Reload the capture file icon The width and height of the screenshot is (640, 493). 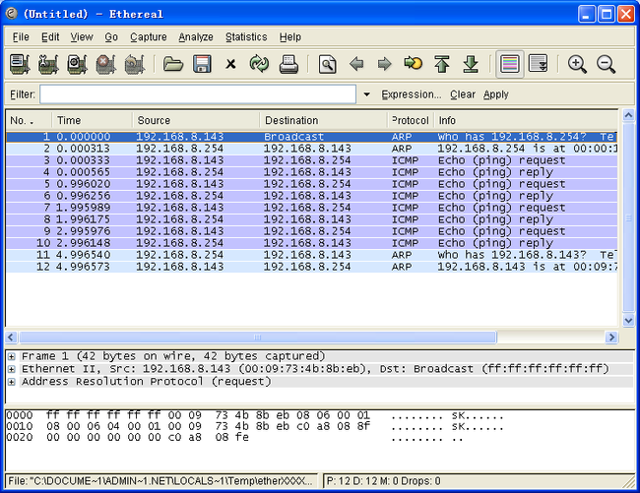pyautogui.click(x=259, y=64)
